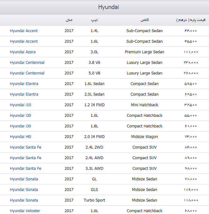
Task: Open the Hyundai Accent 1.6L link
Action: click(24, 41)
